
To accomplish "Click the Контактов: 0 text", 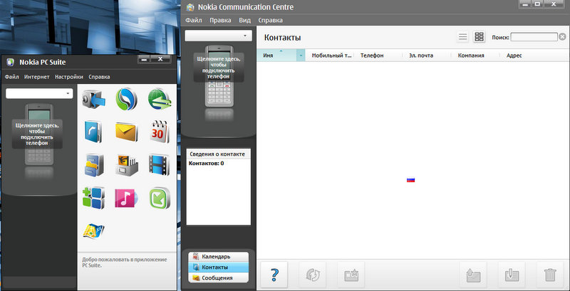I will point(206,163).
